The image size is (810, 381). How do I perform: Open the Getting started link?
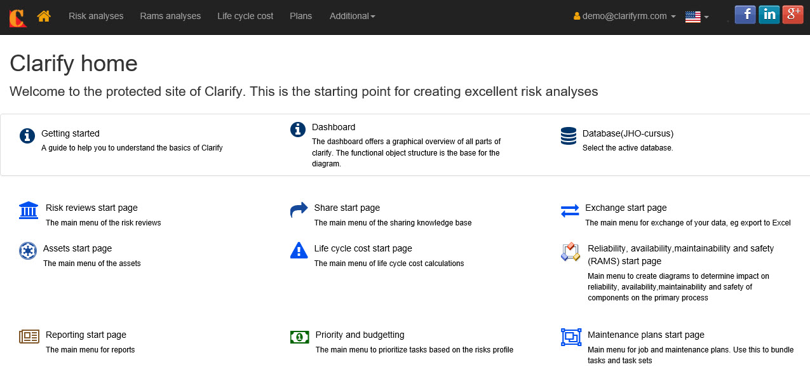71,133
